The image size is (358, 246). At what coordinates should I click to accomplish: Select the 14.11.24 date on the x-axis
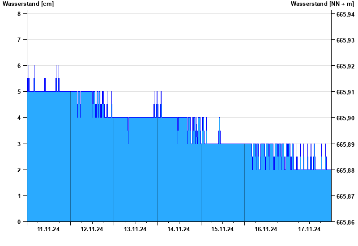coord(179,229)
